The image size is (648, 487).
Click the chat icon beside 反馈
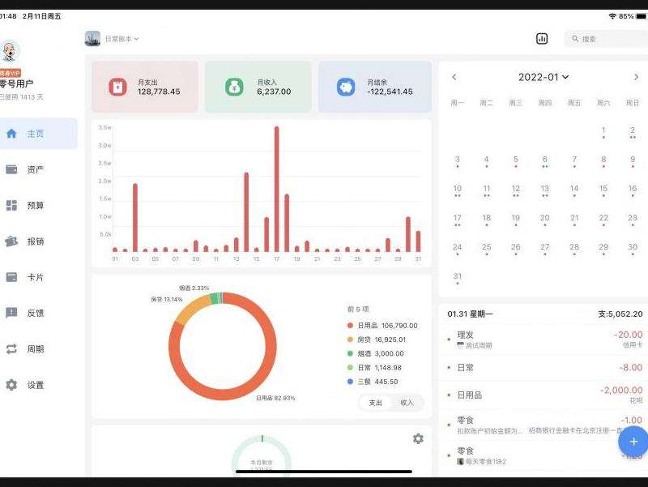pyautogui.click(x=11, y=313)
